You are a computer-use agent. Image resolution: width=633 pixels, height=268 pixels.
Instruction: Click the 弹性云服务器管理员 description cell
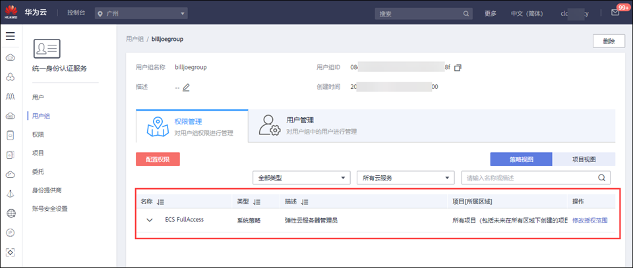click(311, 221)
